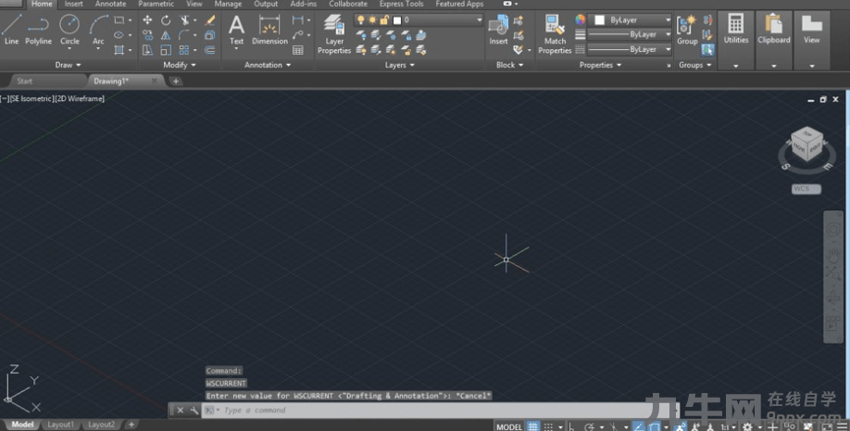This screenshot has height=431, width=850.
Task: Select the Circle tool
Action: (x=69, y=30)
